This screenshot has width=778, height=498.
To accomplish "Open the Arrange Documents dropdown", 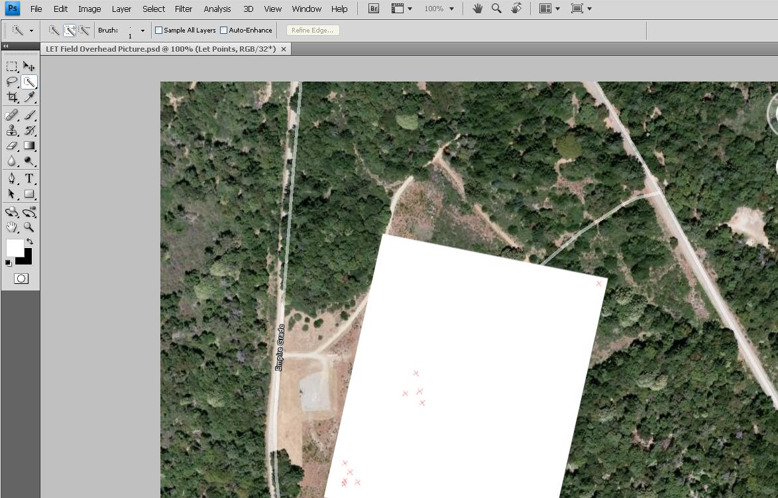I will pyautogui.click(x=549, y=9).
